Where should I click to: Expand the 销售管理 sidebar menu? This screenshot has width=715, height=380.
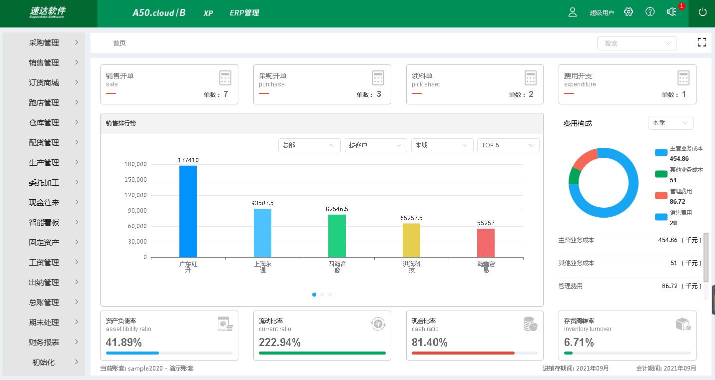click(x=44, y=63)
